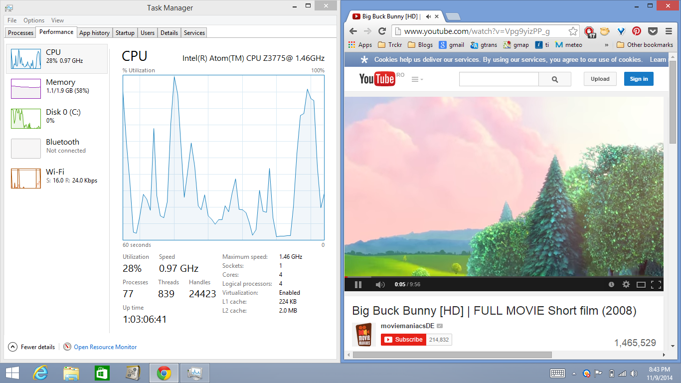Image resolution: width=681 pixels, height=383 pixels.
Task: Open File Explorer from the taskbar
Action: pos(71,373)
